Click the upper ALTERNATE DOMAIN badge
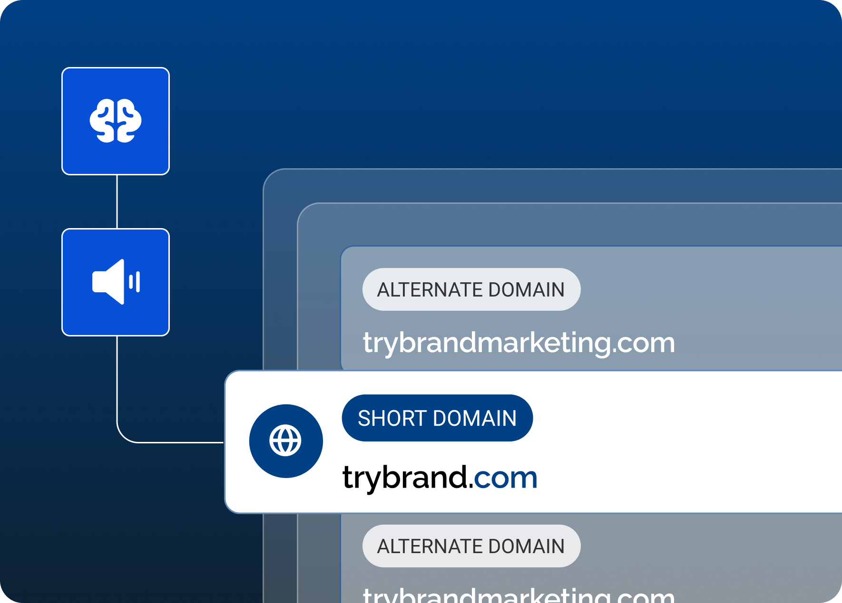The width and height of the screenshot is (842, 603). tap(471, 289)
